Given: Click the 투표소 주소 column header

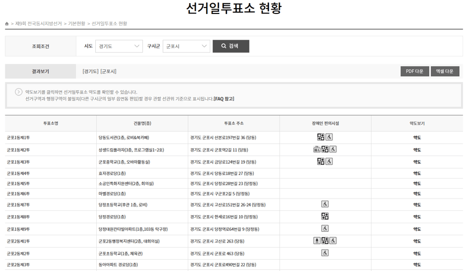Looking at the screenshot, I should [x=234, y=123].
